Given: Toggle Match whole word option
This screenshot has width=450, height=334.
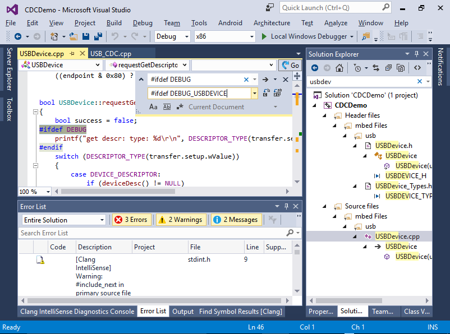Looking at the screenshot, I should (167, 107).
